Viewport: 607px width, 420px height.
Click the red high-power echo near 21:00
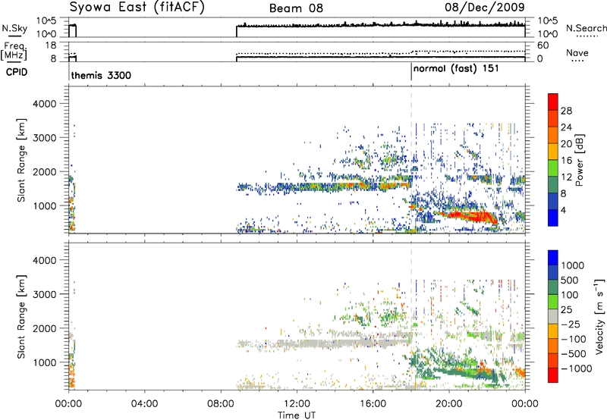(x=467, y=216)
